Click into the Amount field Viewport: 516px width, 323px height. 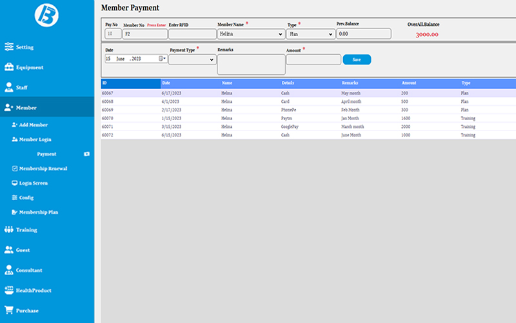click(313, 59)
